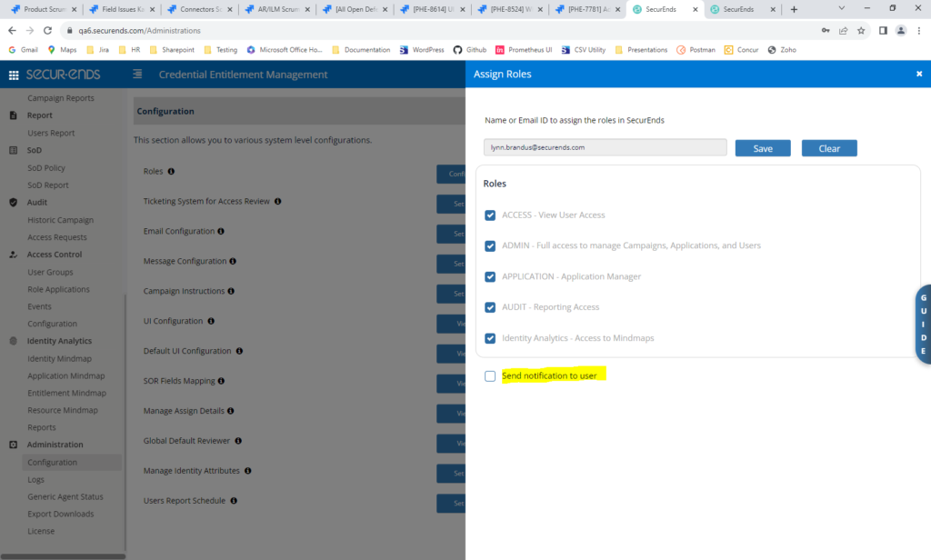This screenshot has width=931, height=560.
Task: Click SOR Fields Mapping info icon
Action: pos(222,381)
